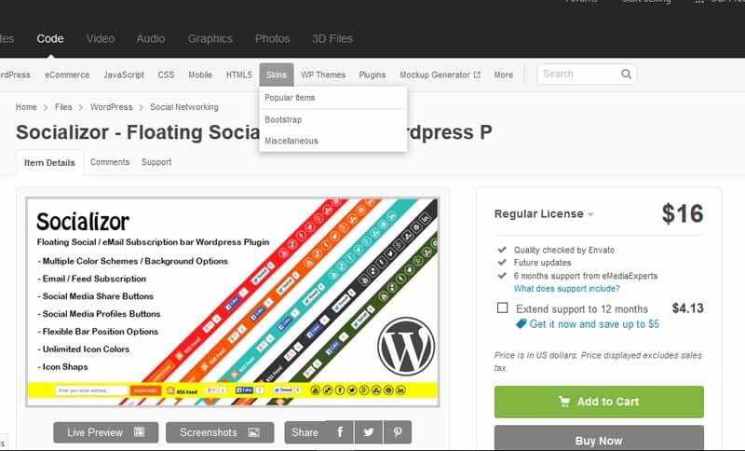Screen dimensions: 745x451
Task: Switch to the Comments tab
Action: [110, 162]
